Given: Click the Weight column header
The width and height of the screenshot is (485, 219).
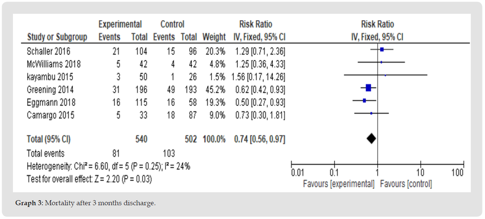Looking at the screenshot, I should 214,37.
